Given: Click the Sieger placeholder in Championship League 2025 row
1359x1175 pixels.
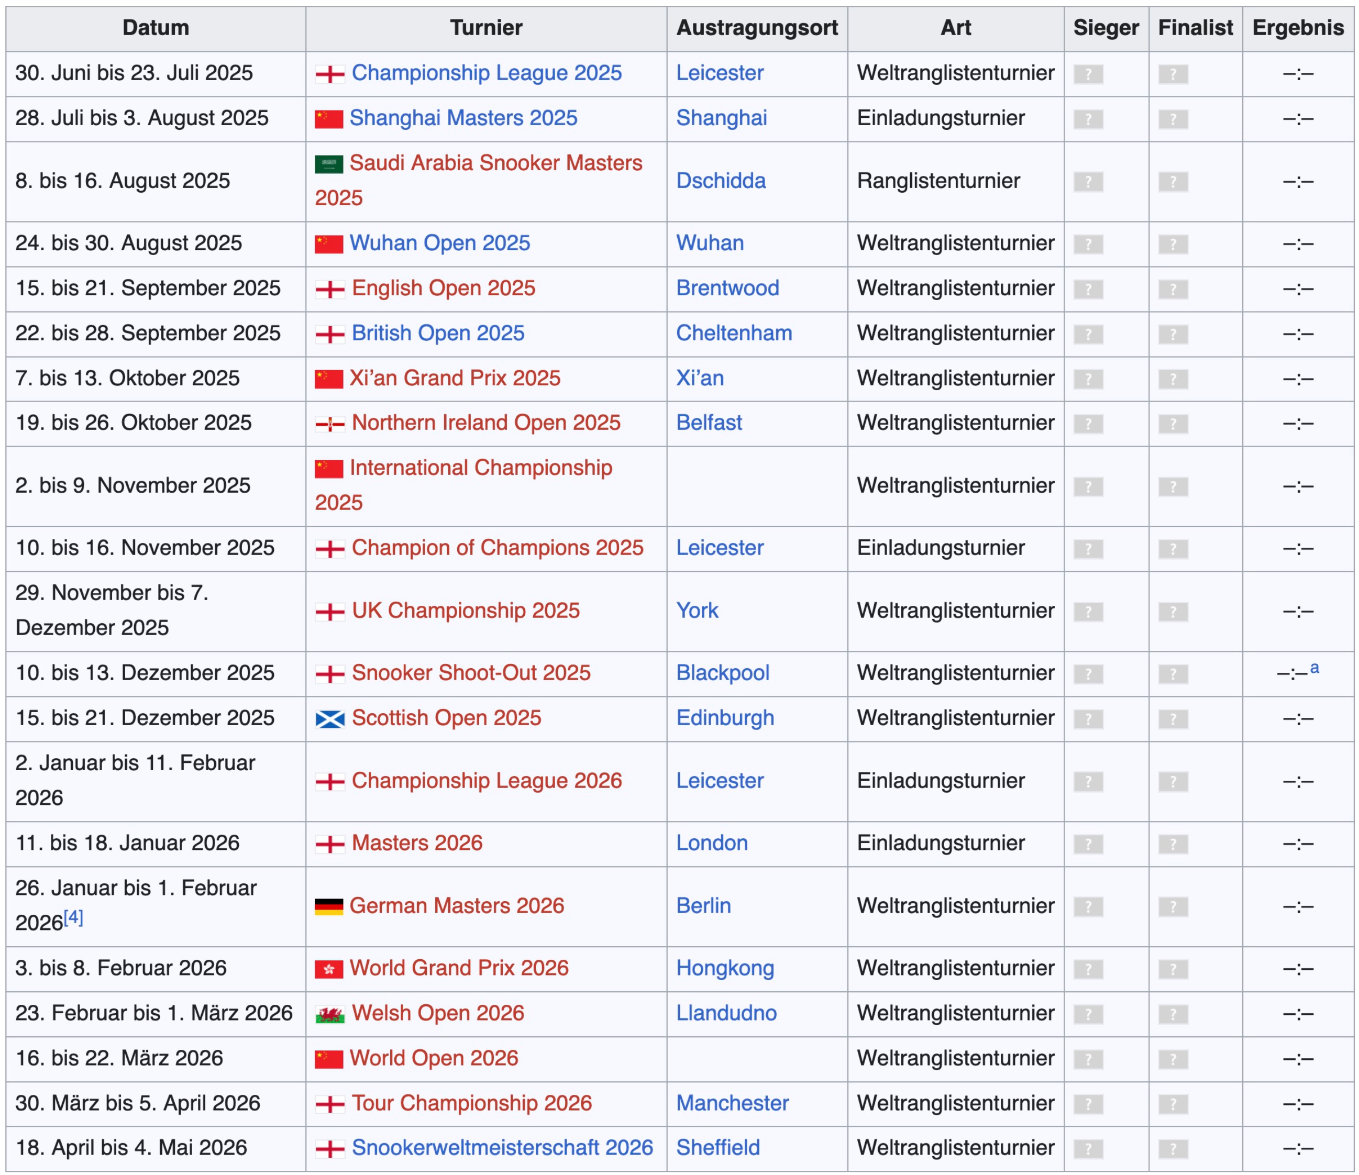Looking at the screenshot, I should pos(1088,74).
